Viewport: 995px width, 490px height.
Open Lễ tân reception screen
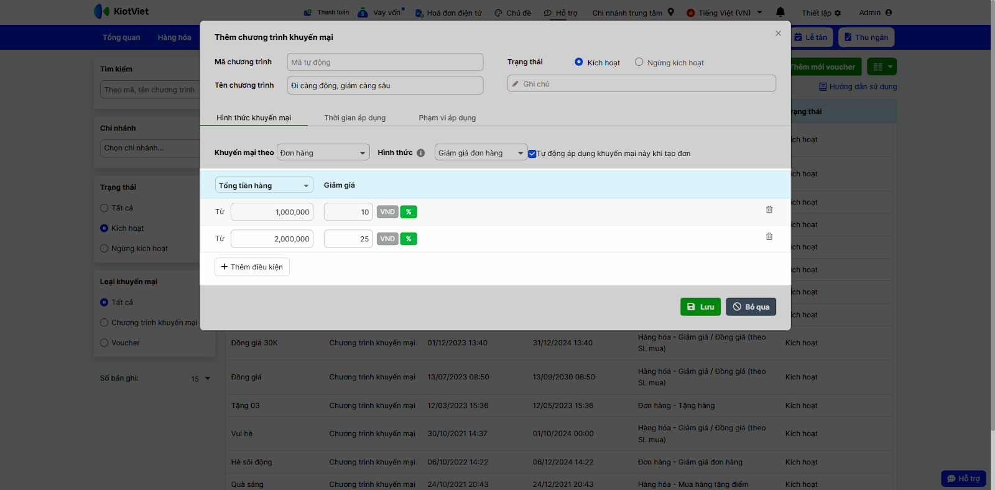click(812, 37)
